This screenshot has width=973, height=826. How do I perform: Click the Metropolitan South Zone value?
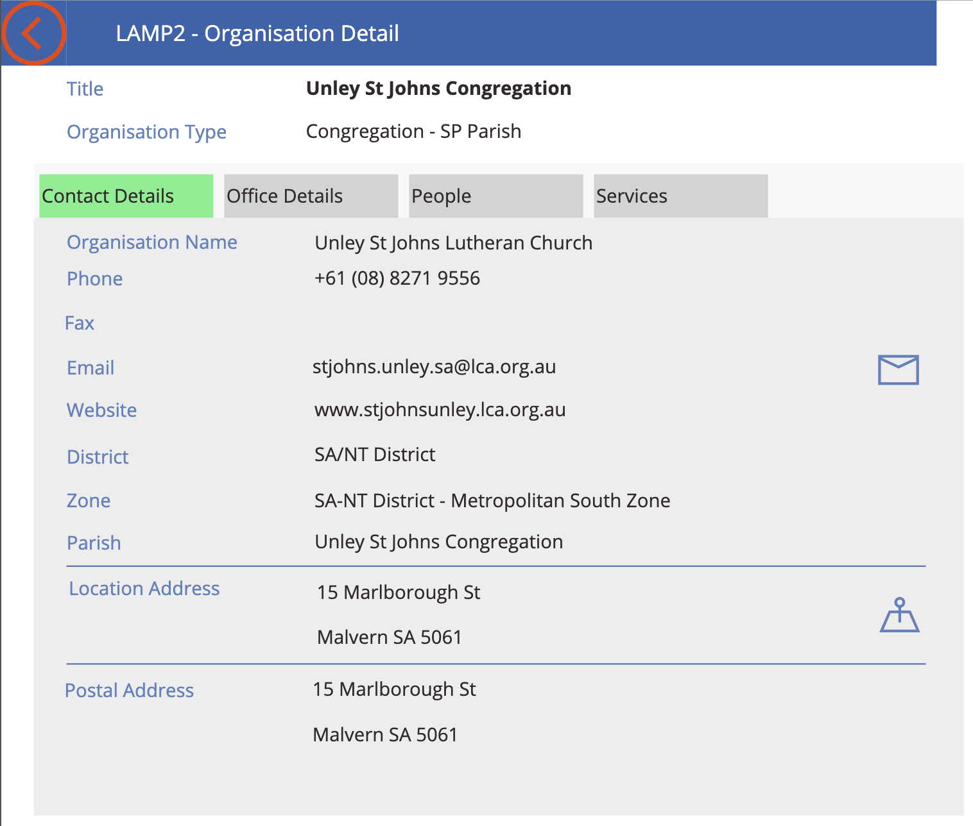[x=492, y=501]
